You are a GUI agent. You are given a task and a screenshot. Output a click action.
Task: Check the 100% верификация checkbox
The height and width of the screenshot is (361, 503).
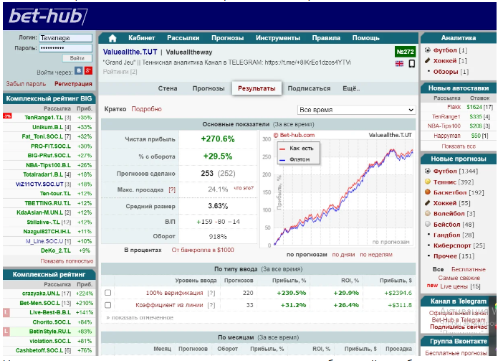[x=107, y=293]
